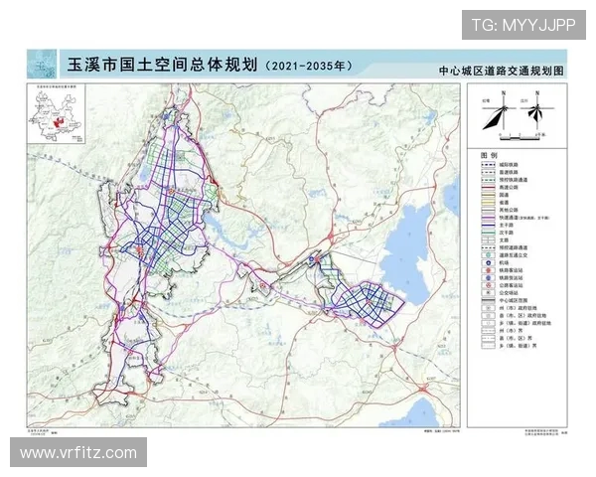
Task: Click the 公路客运站 symbol in legend
Action: click(x=486, y=283)
